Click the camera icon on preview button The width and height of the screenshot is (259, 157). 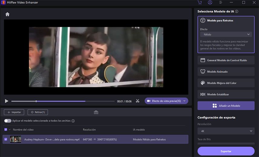(149, 101)
